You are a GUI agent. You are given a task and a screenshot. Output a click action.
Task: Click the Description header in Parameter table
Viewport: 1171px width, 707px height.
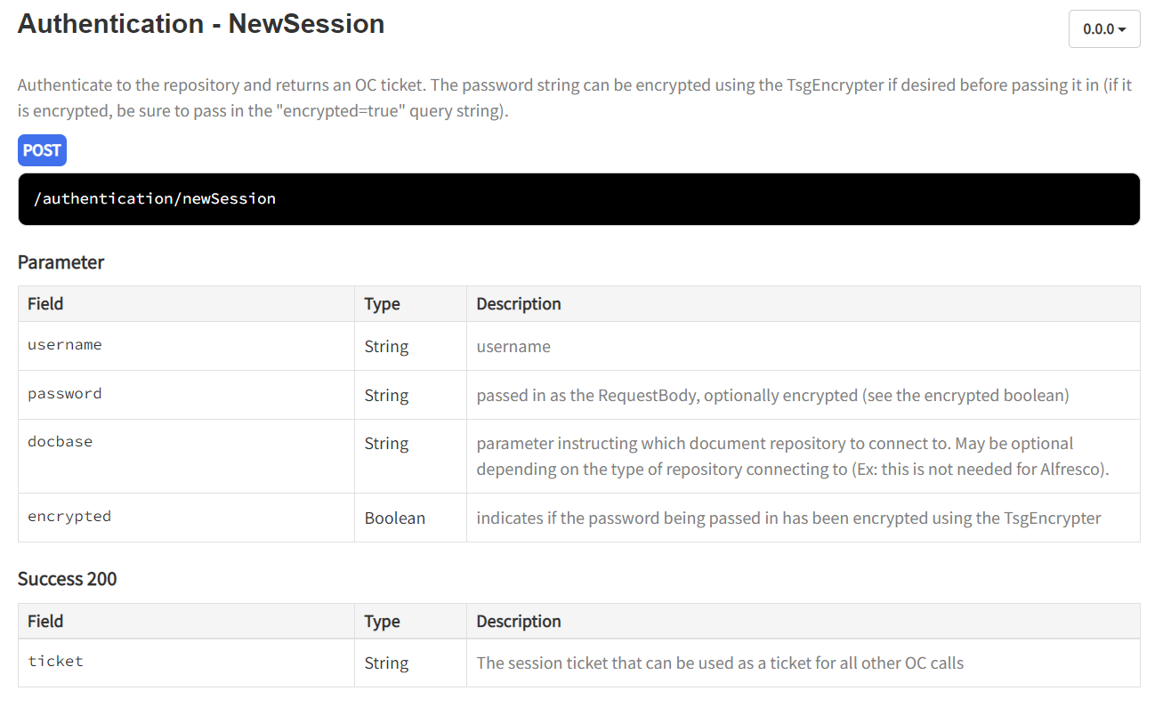pyautogui.click(x=518, y=304)
